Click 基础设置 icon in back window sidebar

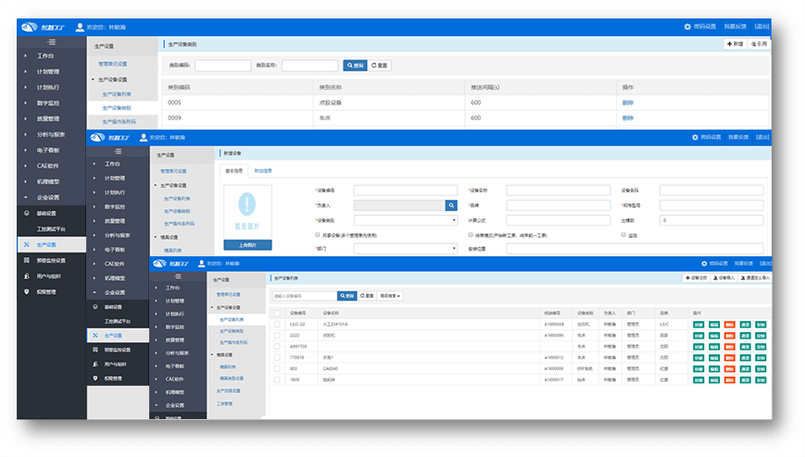point(27,213)
